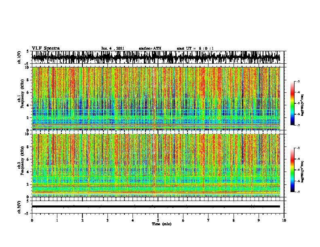Image resolution: width=320 pixels, height=247 pixels.
Task: Click the ch.3(V) flat waveform trace
Action: click(x=156, y=207)
